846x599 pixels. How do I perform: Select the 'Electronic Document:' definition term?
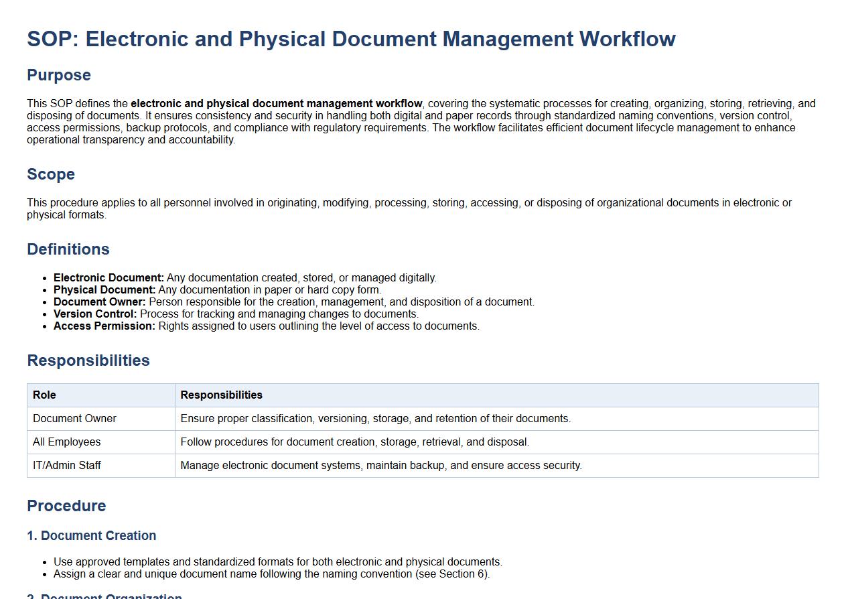click(x=109, y=278)
